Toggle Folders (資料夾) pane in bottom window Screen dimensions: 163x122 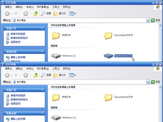point(59,75)
